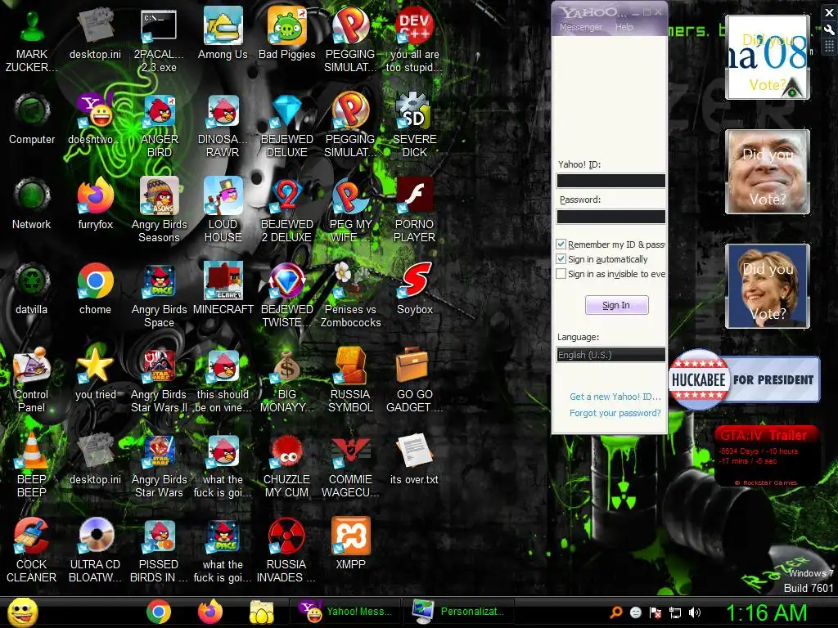This screenshot has width=838, height=628.
Task: Select the LOUD HOUSE desktop icon
Action: 223,210
